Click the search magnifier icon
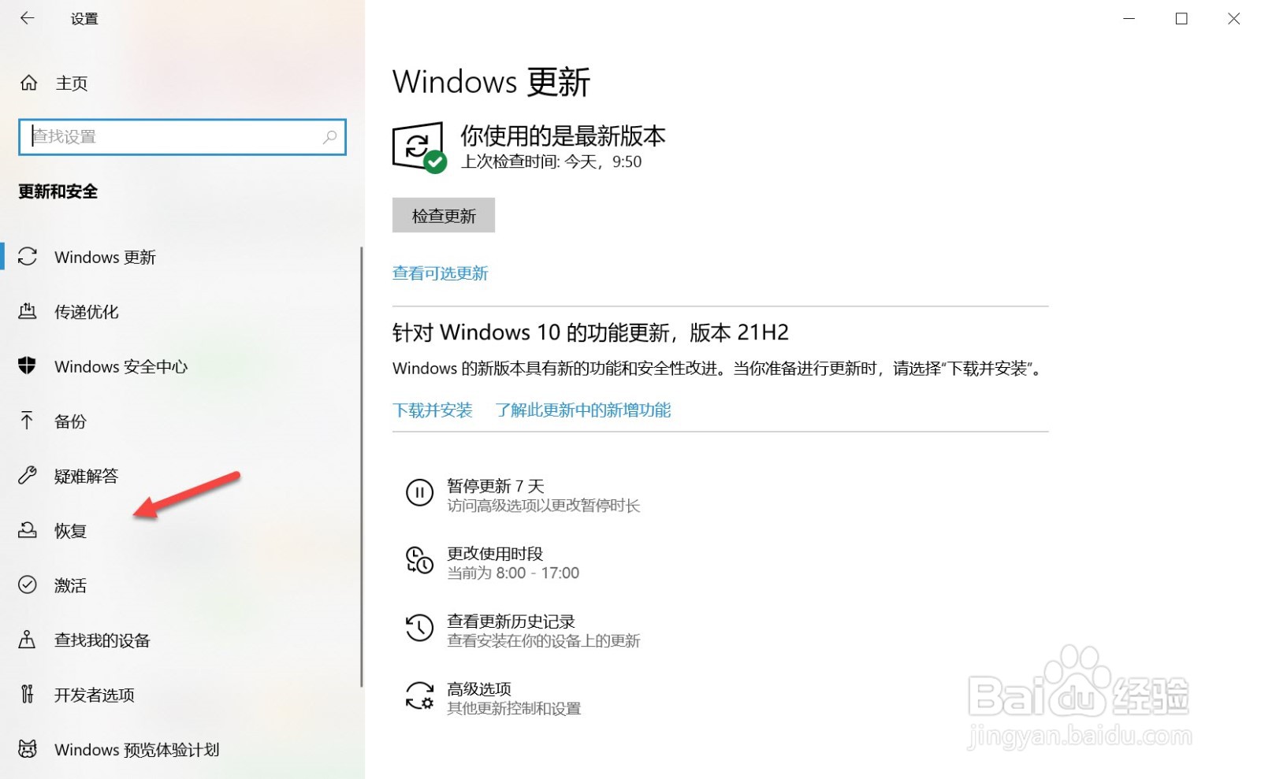Screen dimensions: 1261x779 pos(330,137)
